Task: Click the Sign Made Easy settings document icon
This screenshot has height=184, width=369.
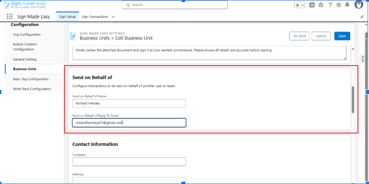Action: (x=73, y=36)
